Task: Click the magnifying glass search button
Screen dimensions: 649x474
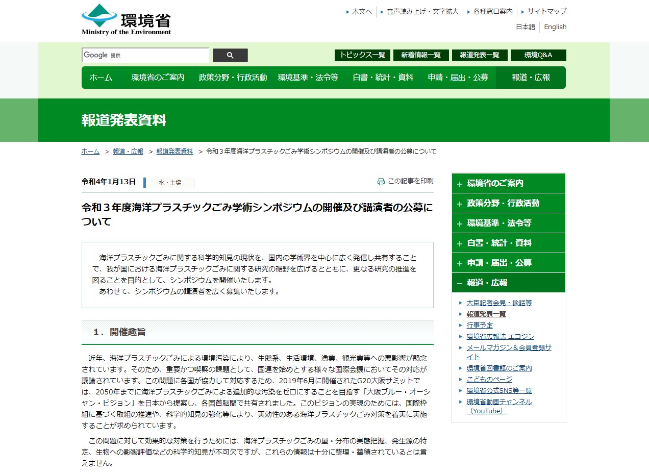Action: coord(230,55)
